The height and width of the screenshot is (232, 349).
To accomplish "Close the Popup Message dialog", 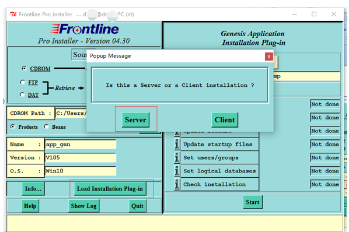I will (x=269, y=57).
